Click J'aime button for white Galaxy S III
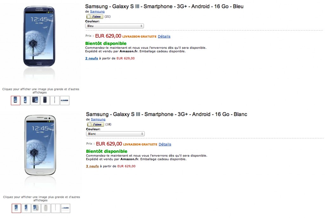Viewport: 325px width, 219px height. point(95,124)
